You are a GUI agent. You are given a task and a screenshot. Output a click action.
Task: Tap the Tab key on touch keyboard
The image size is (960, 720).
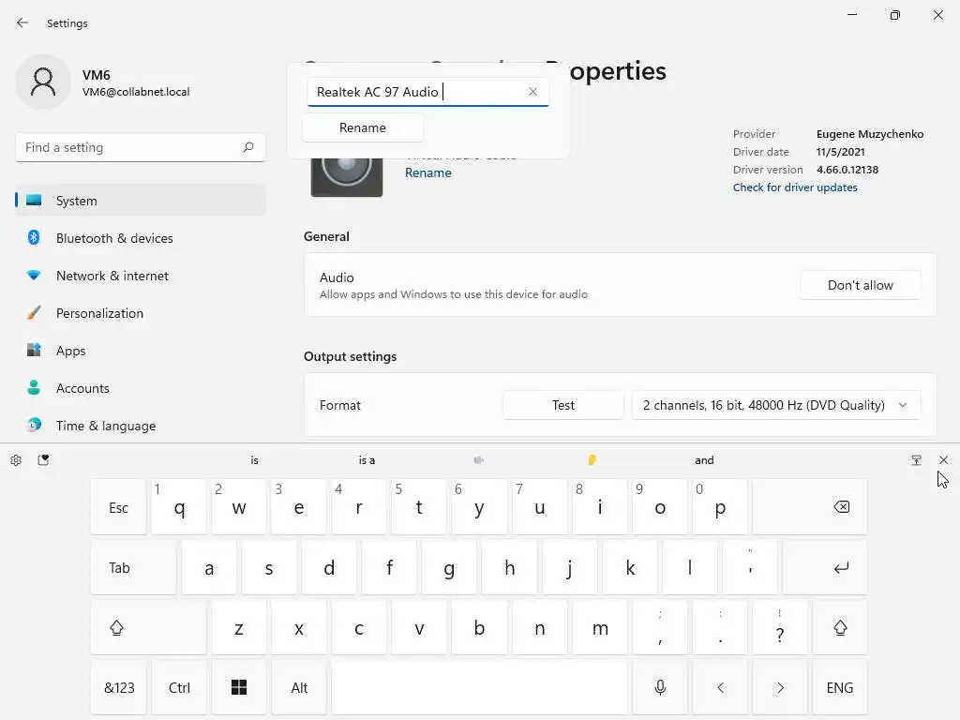[133, 567]
